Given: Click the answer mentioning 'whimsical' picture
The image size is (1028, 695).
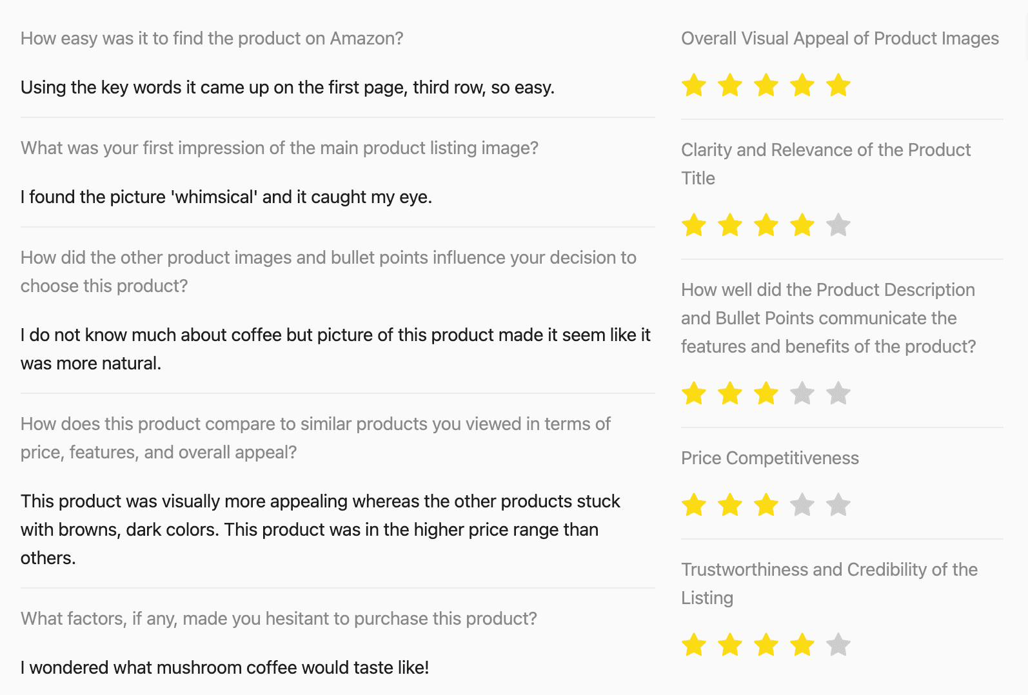Looking at the screenshot, I should [226, 197].
